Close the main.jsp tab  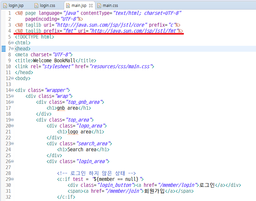pyautogui.click(x=91, y=6)
